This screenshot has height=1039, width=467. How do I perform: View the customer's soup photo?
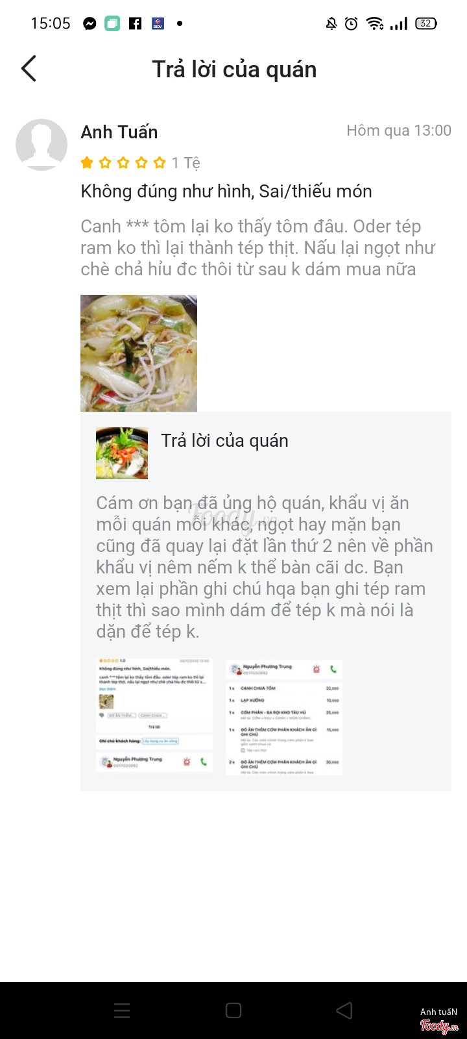click(x=139, y=353)
